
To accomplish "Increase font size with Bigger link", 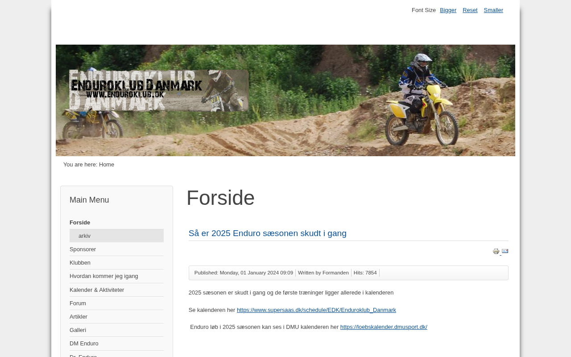I will 448,10.
